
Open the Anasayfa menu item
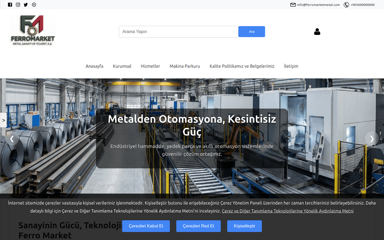coord(94,66)
